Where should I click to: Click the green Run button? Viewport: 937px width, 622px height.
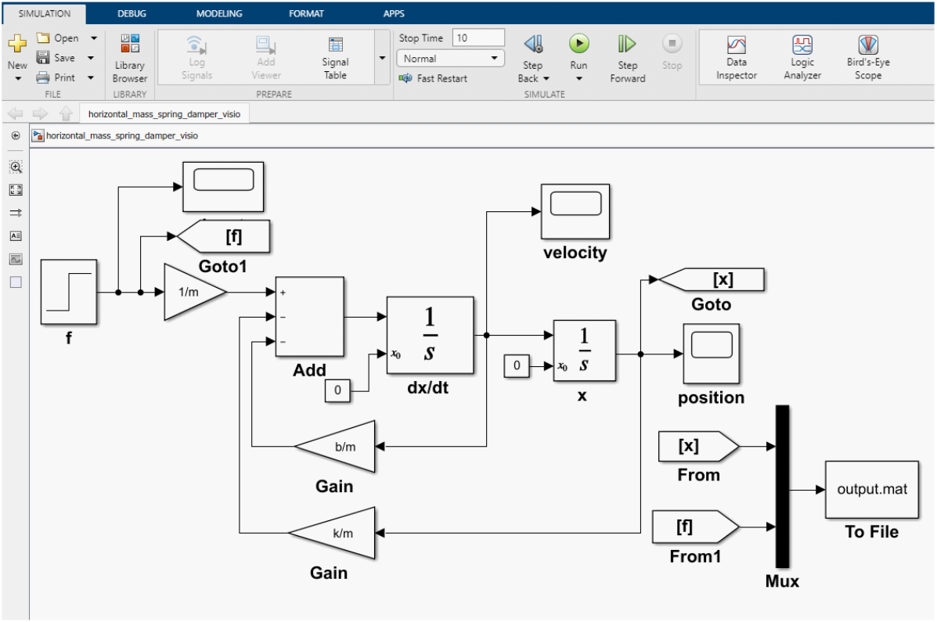[579, 43]
